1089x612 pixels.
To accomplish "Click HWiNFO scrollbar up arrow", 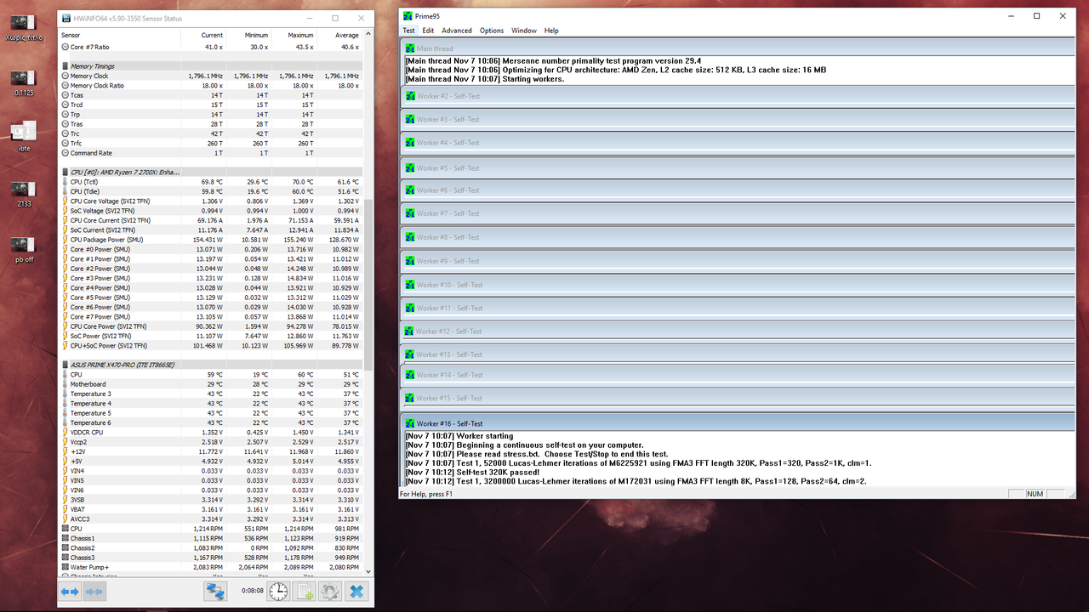I will (368, 36).
